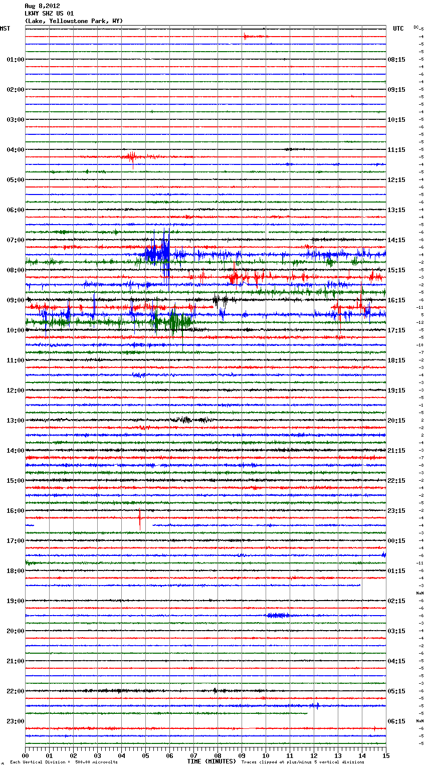
Task: Select the 23:00 MST hour label
Action: coord(15,721)
